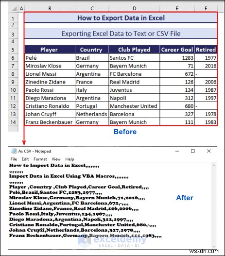Image resolution: width=225 pixels, height=256 pixels.
Task: Open the Edit menu in Notepad
Action: (25, 159)
